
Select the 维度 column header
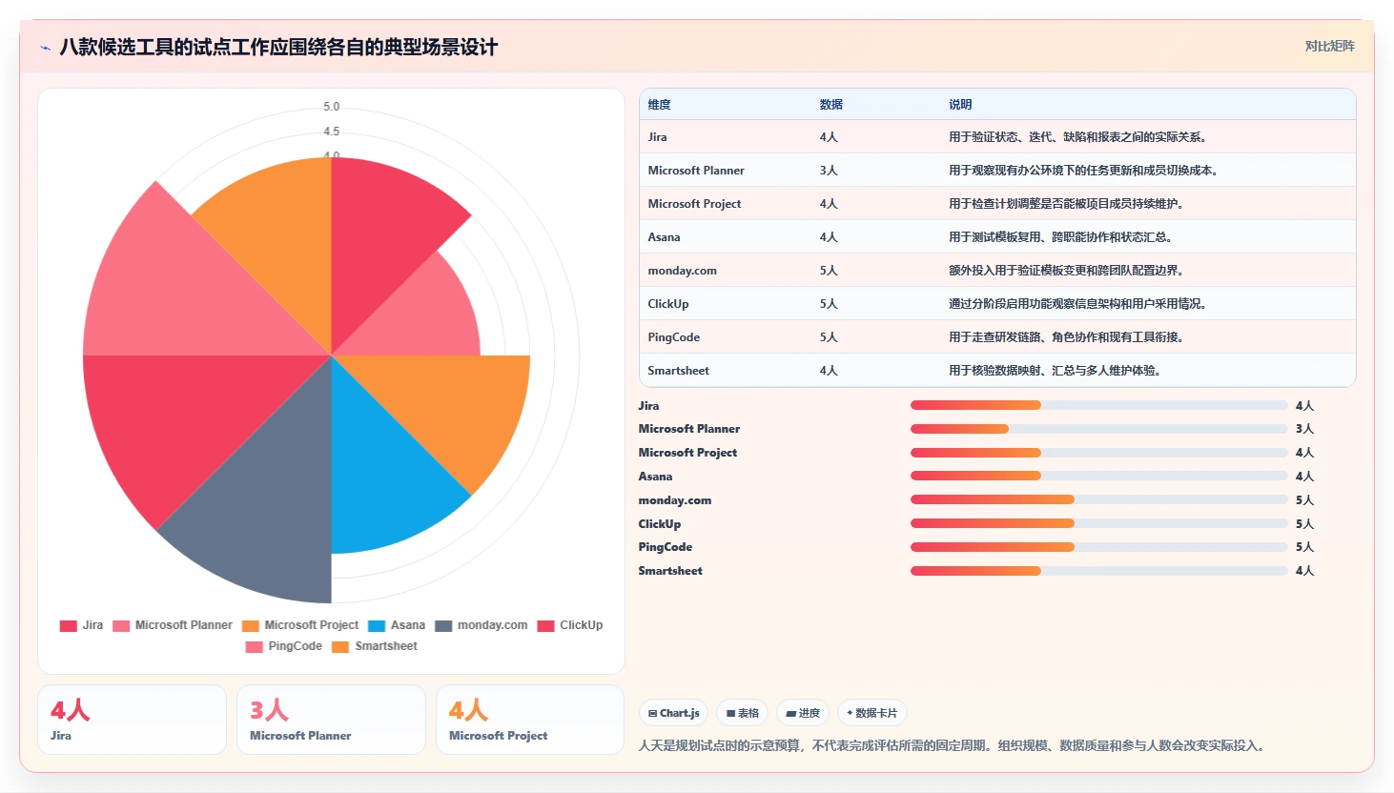click(660, 105)
